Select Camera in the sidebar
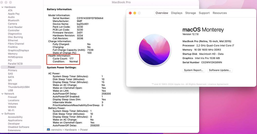The width and height of the screenshot is (257, 134). tap(12, 24)
